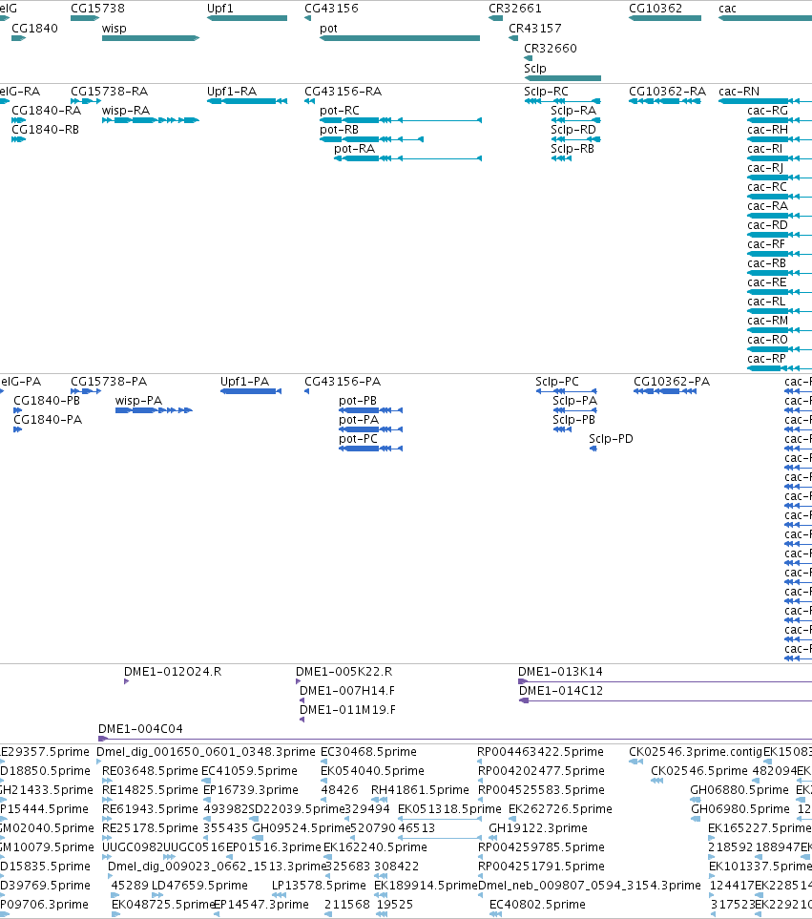The height and width of the screenshot is (919, 812).
Task: Select transcript pot-RC
Action: click(x=401, y=120)
